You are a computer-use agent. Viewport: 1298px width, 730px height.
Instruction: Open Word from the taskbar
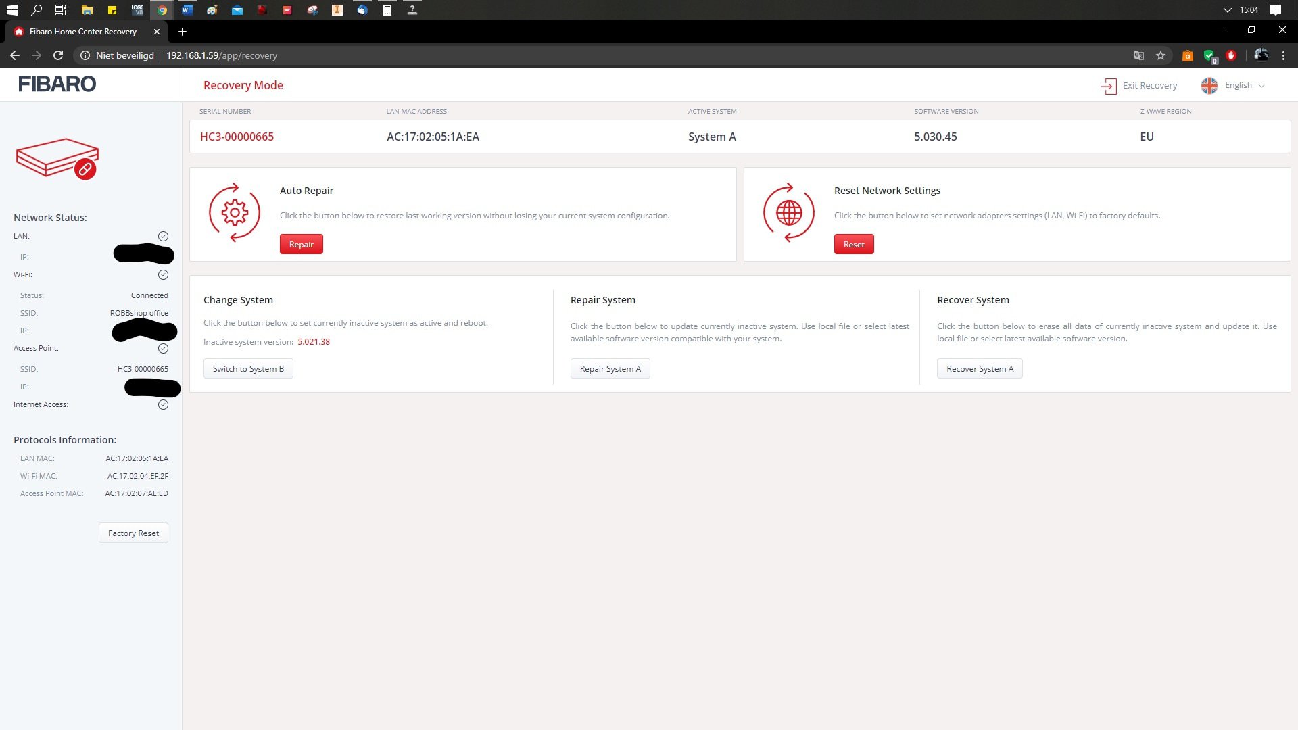[x=187, y=9]
